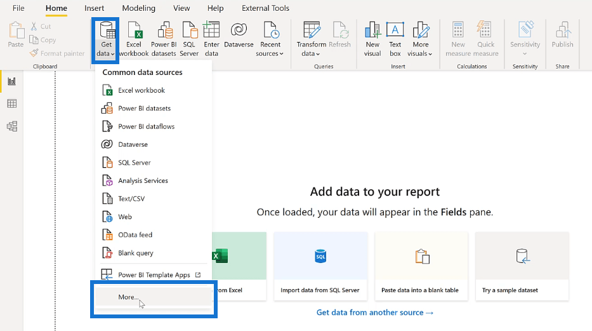Choose Power BI datasets in dropdown list

[154, 109]
